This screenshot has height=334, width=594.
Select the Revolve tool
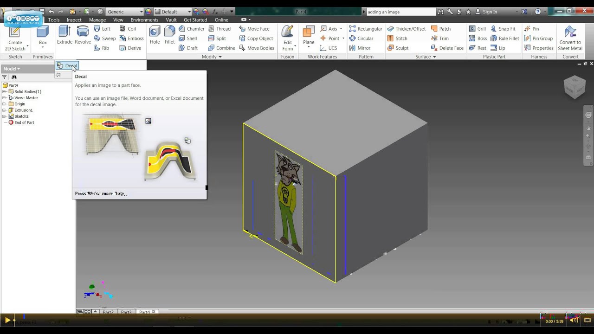[x=83, y=35]
